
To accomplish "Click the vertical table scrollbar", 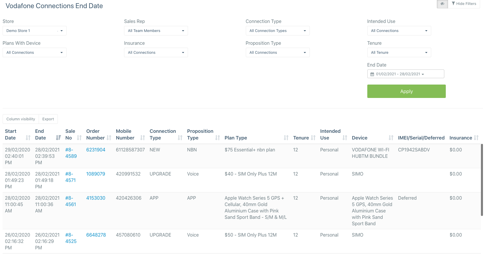I will coord(482,180).
